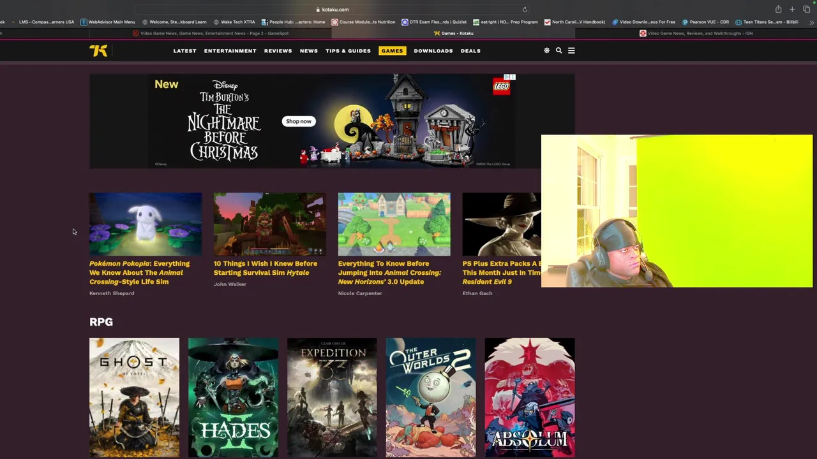This screenshot has height=459, width=817.
Task: Open the Downloads nav section
Action: click(x=433, y=51)
